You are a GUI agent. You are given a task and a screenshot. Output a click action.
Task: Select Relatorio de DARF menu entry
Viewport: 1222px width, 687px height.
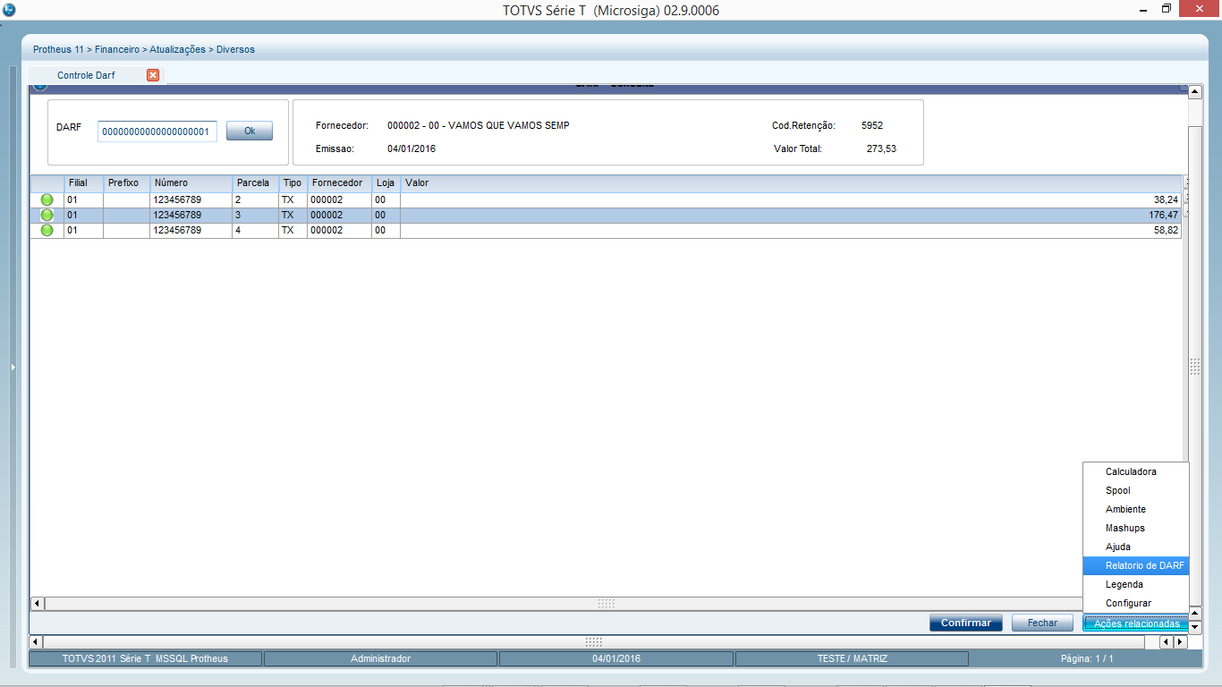coord(1135,565)
